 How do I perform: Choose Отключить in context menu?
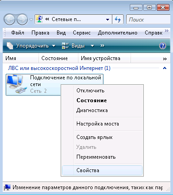pyautogui.click(x=102, y=91)
